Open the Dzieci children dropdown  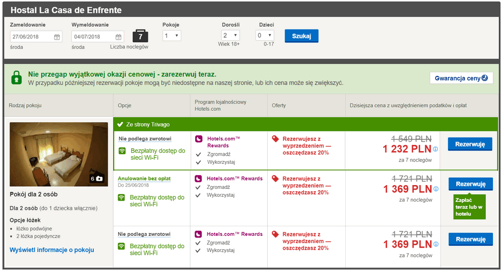pos(265,35)
